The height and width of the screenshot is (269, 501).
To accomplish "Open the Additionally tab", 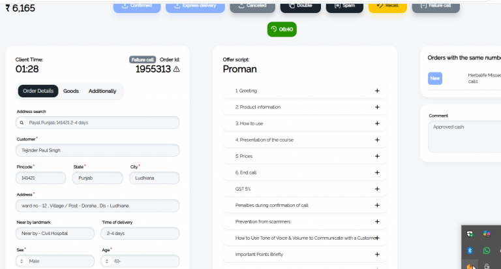I will point(102,91).
